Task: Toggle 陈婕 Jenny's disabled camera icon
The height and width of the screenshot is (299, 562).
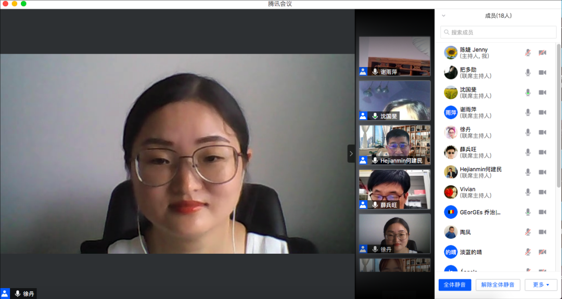Action: coord(542,53)
